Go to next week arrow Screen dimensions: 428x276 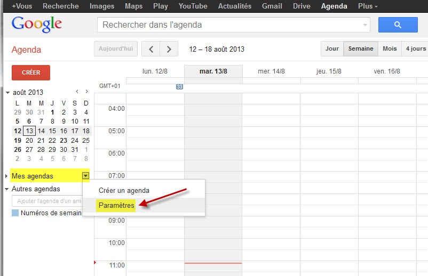pyautogui.click(x=169, y=49)
